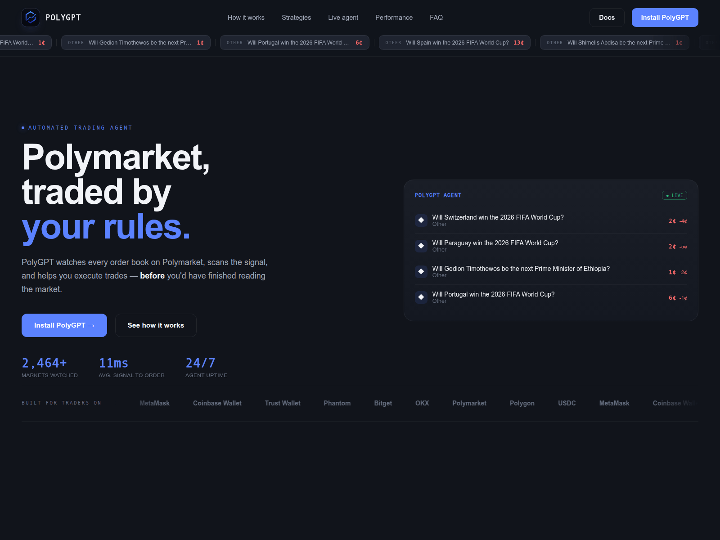Open Will Switzerland win the 2026 FIFA row
This screenshot has width=720, height=540.
click(x=551, y=220)
